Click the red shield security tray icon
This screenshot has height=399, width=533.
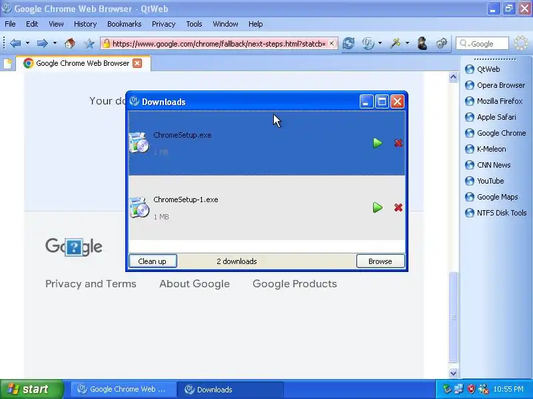pos(471,389)
